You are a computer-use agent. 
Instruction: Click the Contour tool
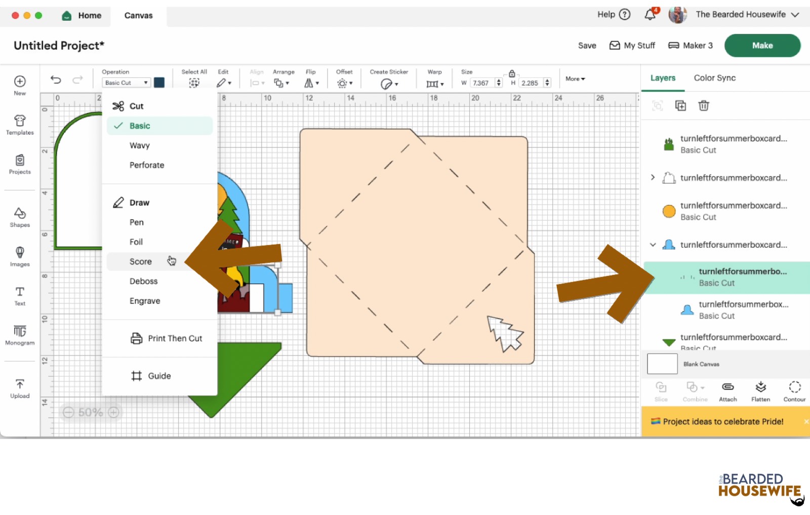tap(794, 392)
